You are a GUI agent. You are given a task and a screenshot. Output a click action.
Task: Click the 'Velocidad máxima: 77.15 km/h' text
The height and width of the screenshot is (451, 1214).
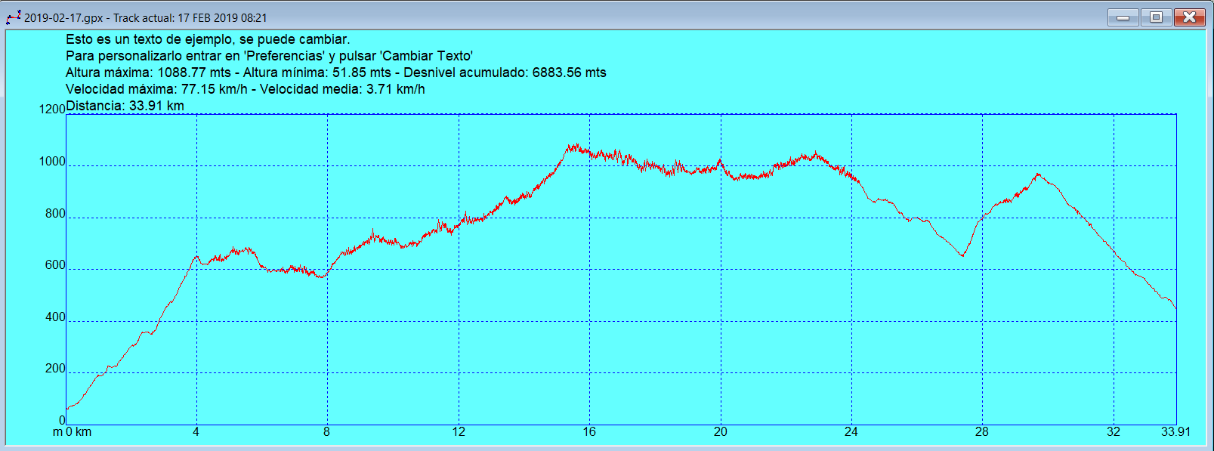156,89
